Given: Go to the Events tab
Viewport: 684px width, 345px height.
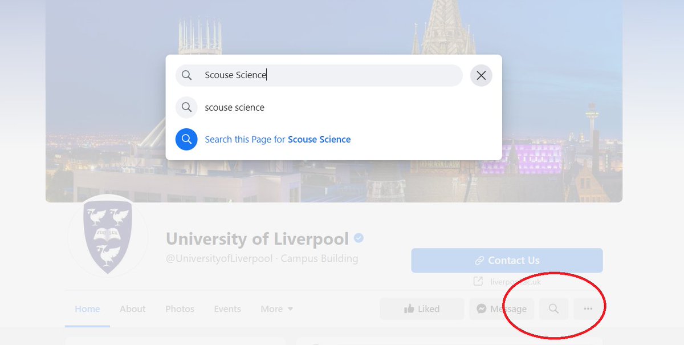Looking at the screenshot, I should [227, 309].
